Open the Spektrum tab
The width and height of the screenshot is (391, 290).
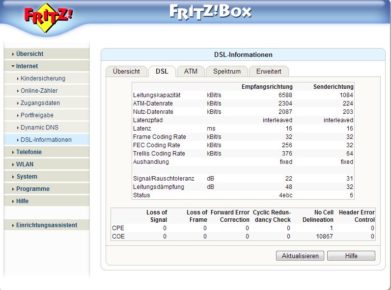coord(227,72)
